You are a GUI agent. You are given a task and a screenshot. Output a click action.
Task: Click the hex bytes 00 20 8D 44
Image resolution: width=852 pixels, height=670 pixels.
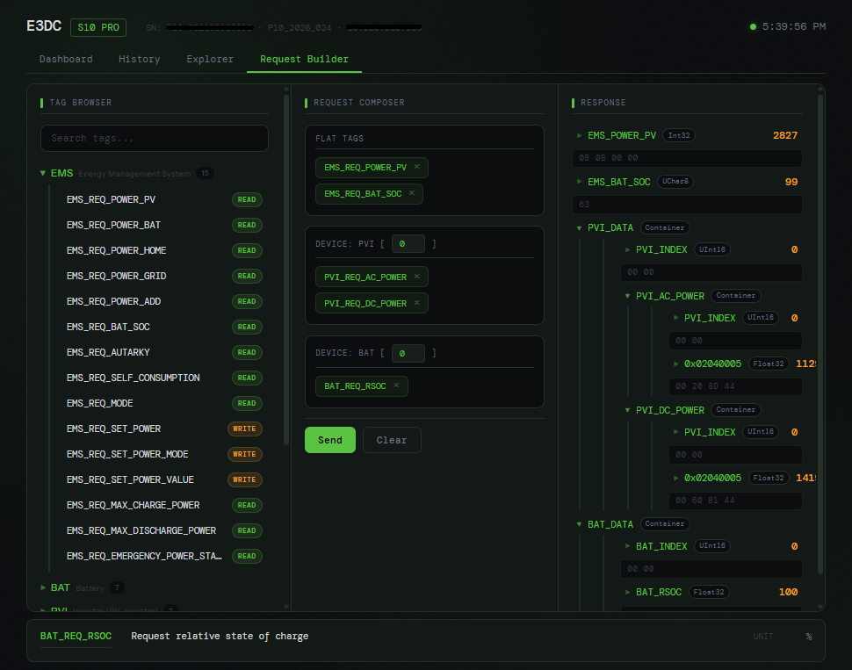704,386
